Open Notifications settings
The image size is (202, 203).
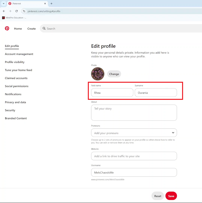13,94
